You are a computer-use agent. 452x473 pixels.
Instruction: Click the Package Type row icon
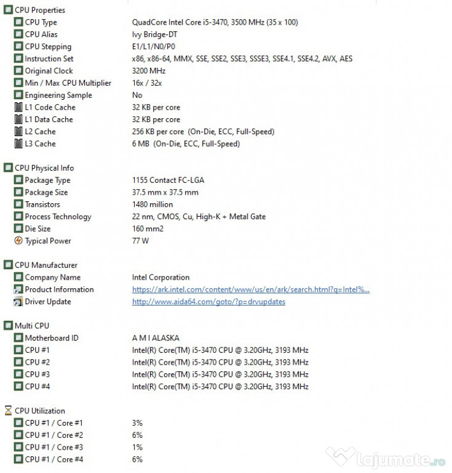(x=18, y=180)
